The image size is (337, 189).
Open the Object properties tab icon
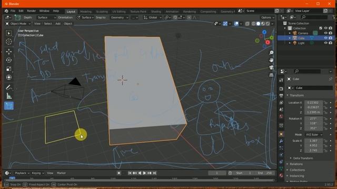(x=281, y=134)
